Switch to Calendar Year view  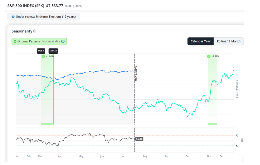pos(201,41)
